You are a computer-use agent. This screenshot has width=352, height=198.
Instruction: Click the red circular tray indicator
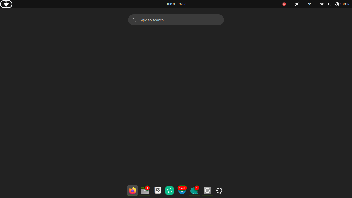284,4
